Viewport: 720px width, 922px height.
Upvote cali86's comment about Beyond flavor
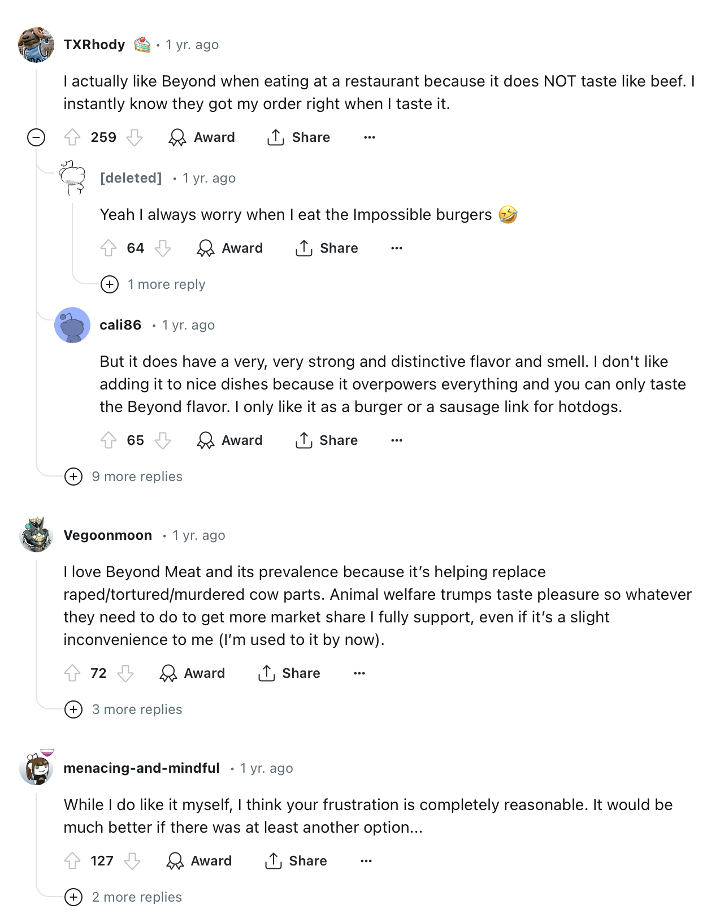pyautogui.click(x=109, y=440)
